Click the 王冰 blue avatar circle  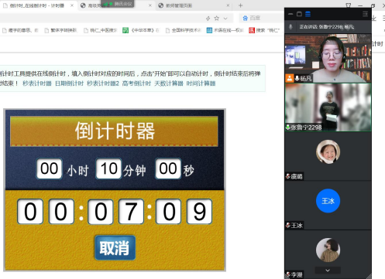328,201
